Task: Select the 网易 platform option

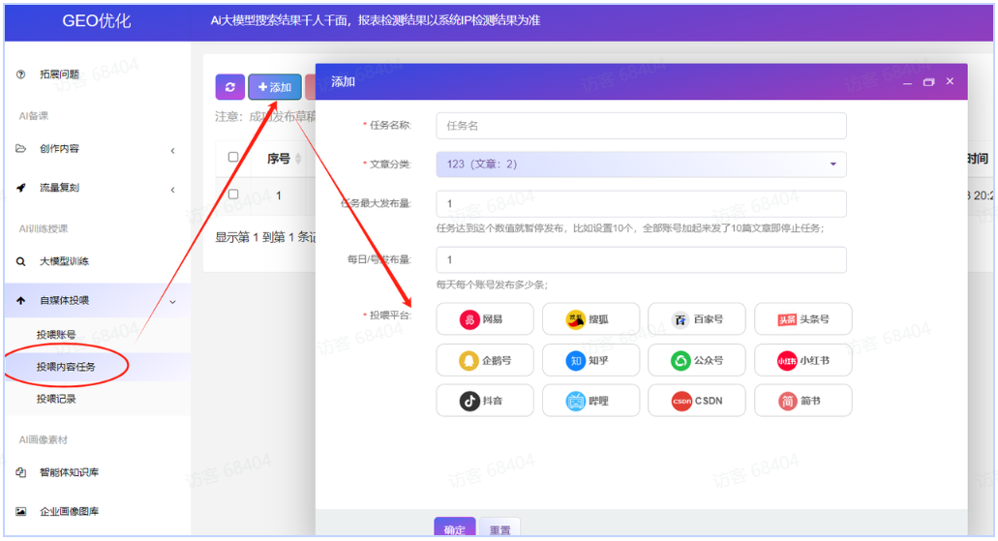Action: click(484, 319)
